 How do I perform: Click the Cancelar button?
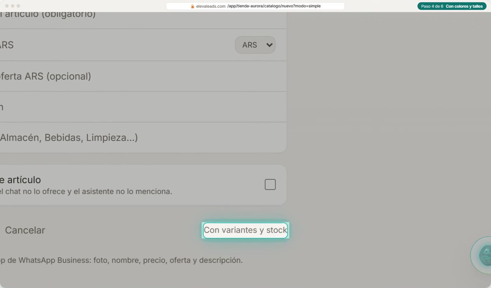(x=25, y=230)
